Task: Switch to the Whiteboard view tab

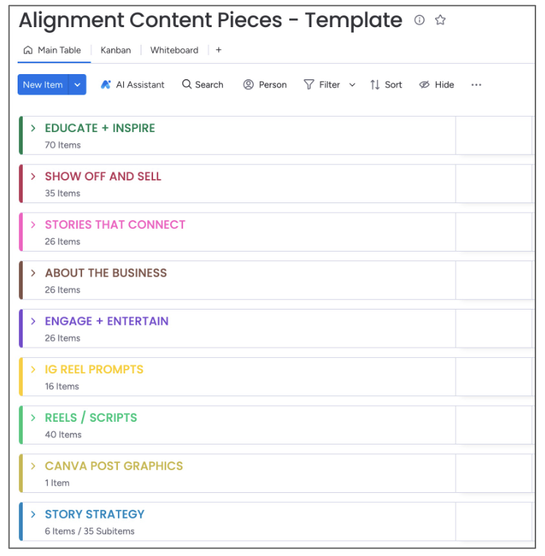Action: click(174, 50)
